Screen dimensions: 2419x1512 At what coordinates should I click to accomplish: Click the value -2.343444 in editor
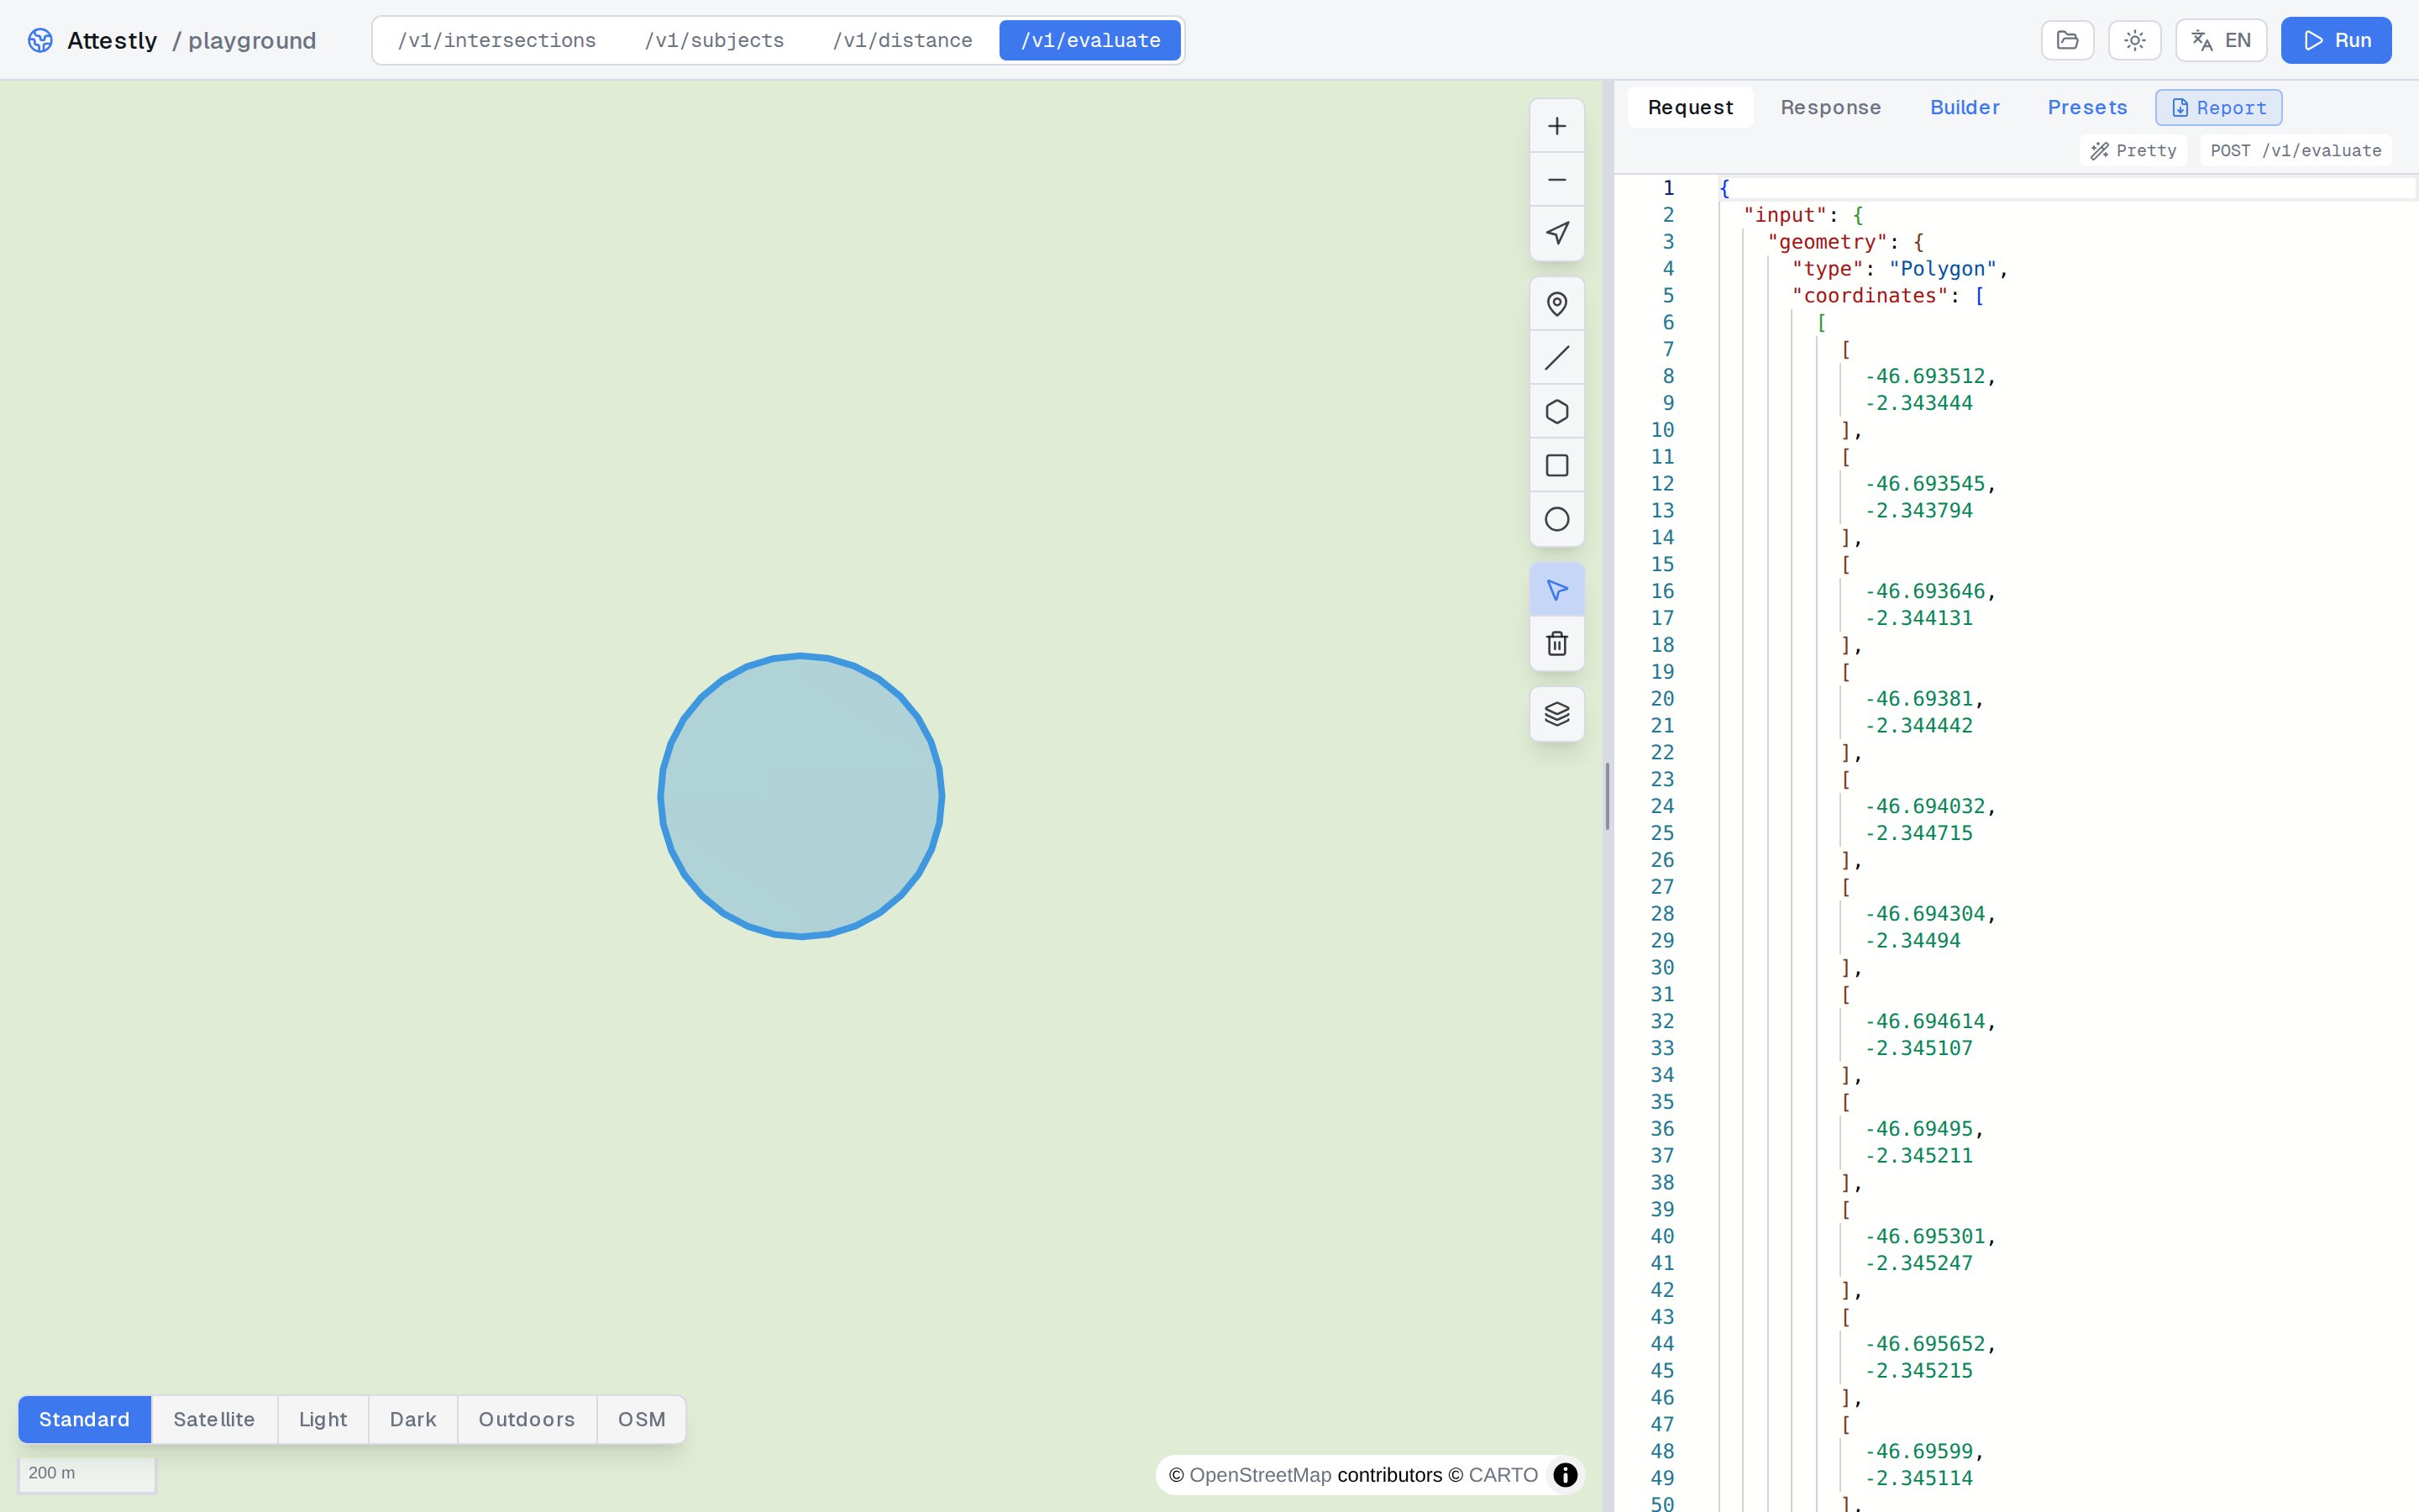click(1918, 403)
